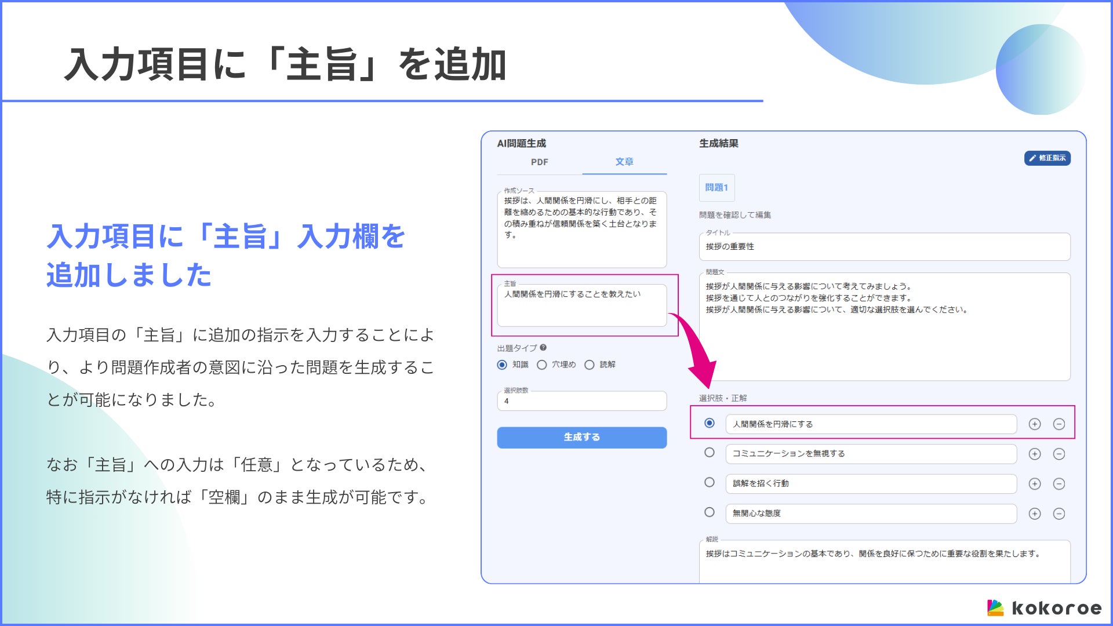Select the 知識 question type radio
The image size is (1113, 626).
point(502,365)
